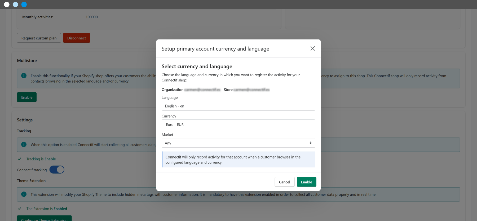Click the bright blue window control dot

24,4
